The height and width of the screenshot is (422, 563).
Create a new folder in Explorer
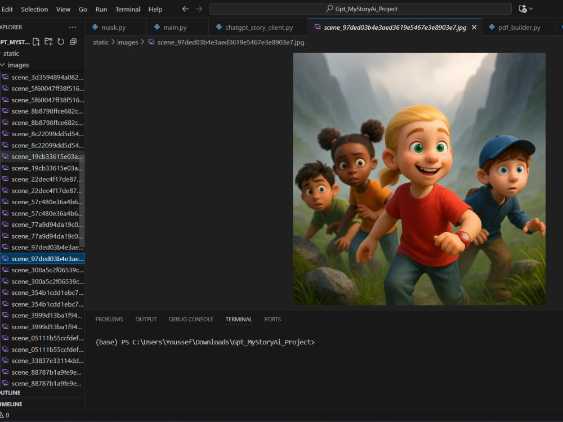(48, 42)
